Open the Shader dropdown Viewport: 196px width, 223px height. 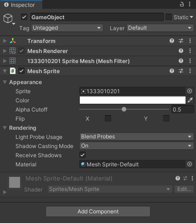pyautogui.click(x=110, y=189)
